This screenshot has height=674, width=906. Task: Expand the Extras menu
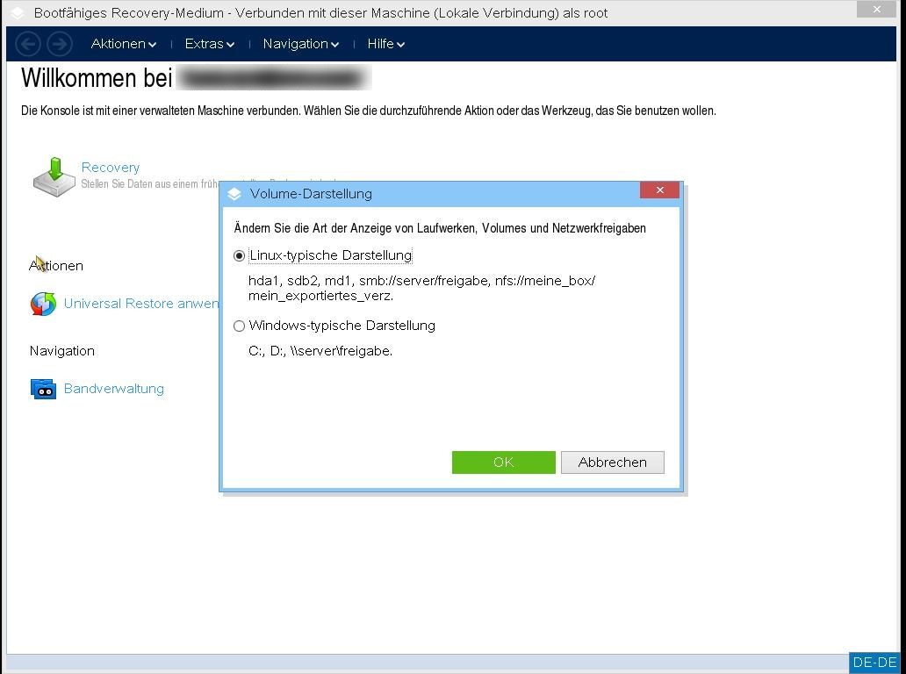point(209,44)
